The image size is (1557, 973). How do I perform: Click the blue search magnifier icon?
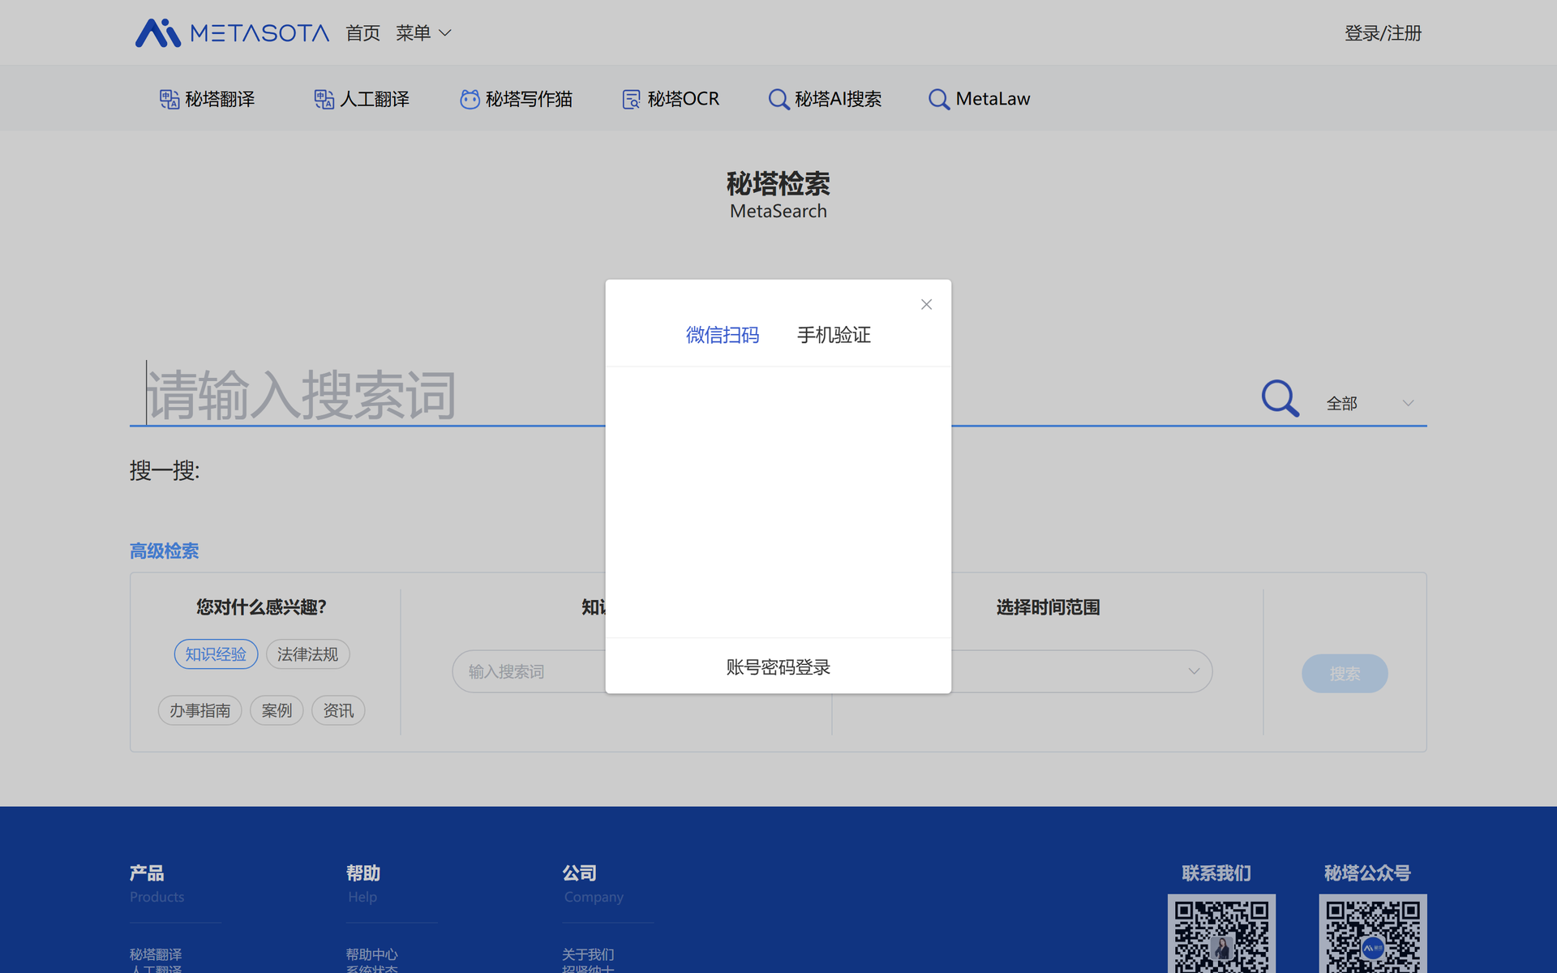pos(1280,398)
